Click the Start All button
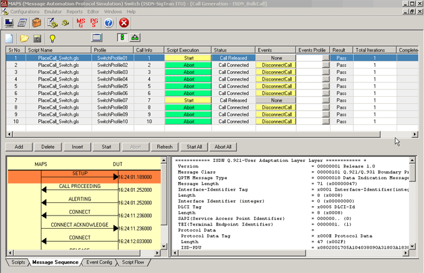 tap(194, 147)
